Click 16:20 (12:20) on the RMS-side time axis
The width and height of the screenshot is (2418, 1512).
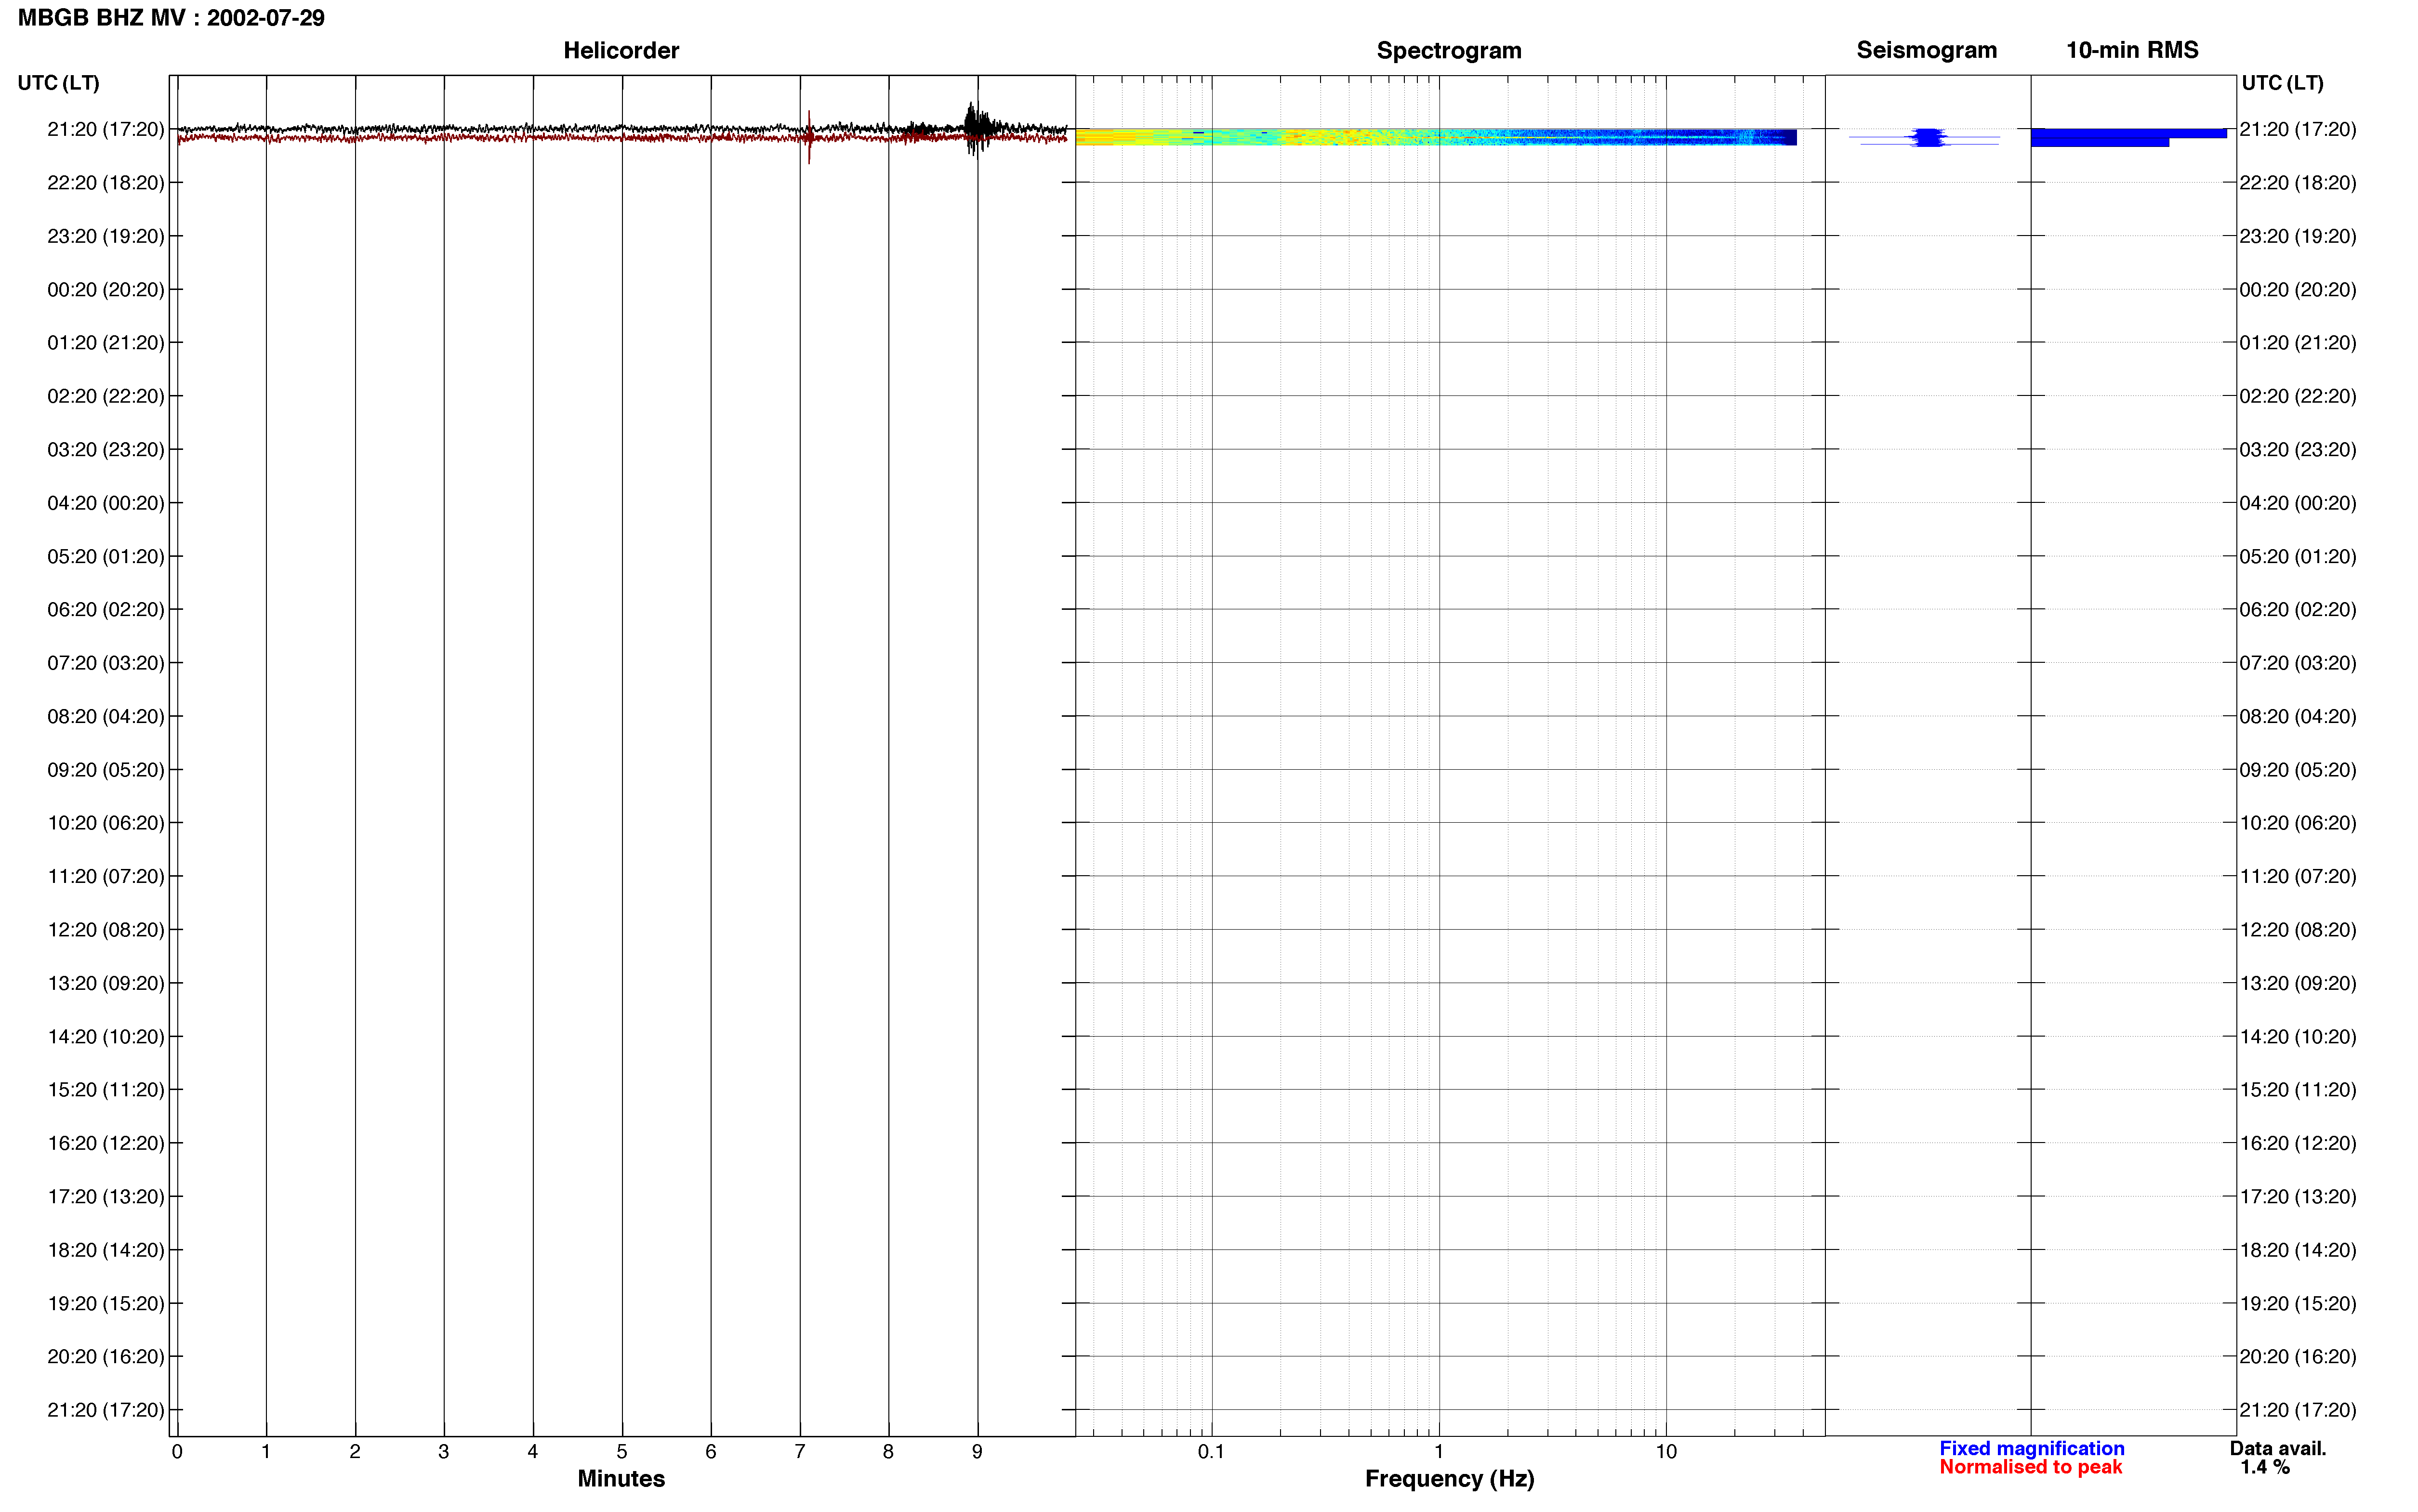tap(2298, 1143)
